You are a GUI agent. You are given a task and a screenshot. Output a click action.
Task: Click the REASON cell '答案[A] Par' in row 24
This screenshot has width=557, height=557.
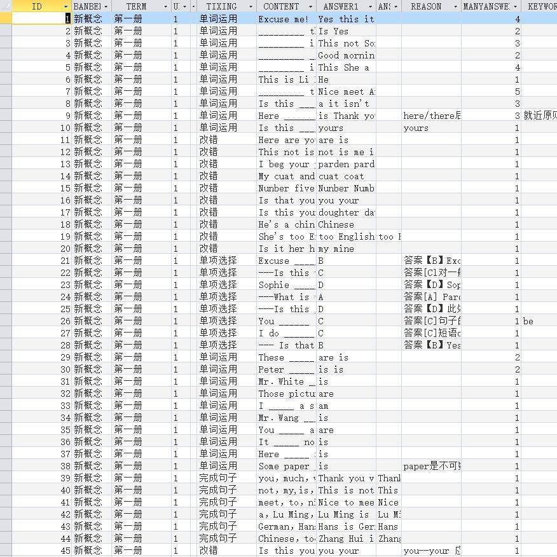tap(431, 296)
